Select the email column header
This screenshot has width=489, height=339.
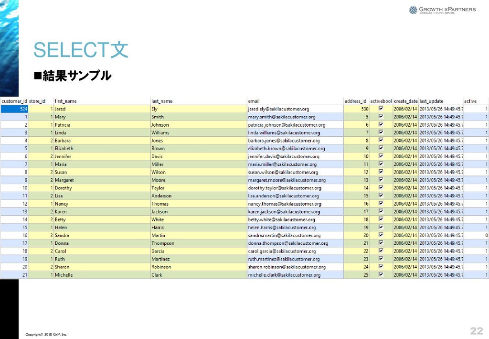pos(295,101)
